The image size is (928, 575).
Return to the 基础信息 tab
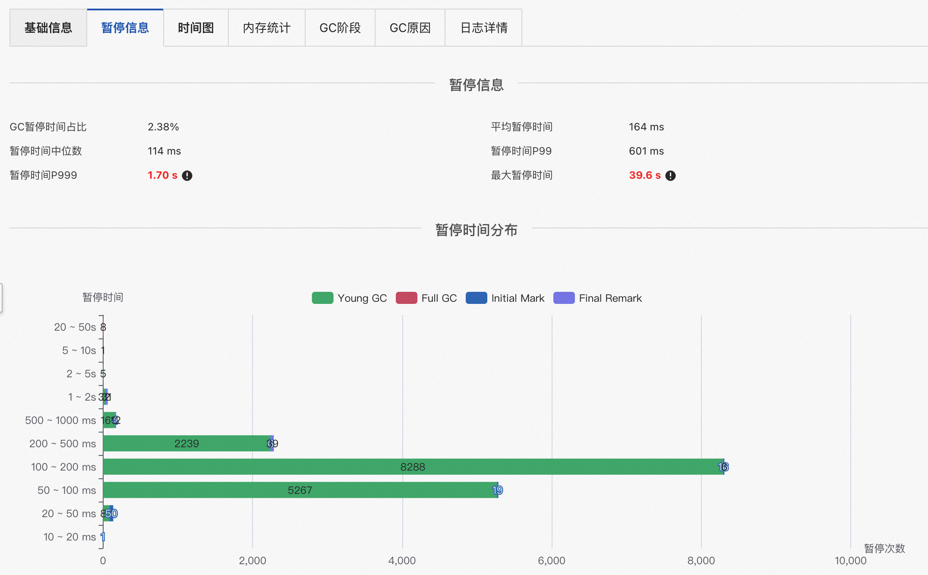pos(48,28)
